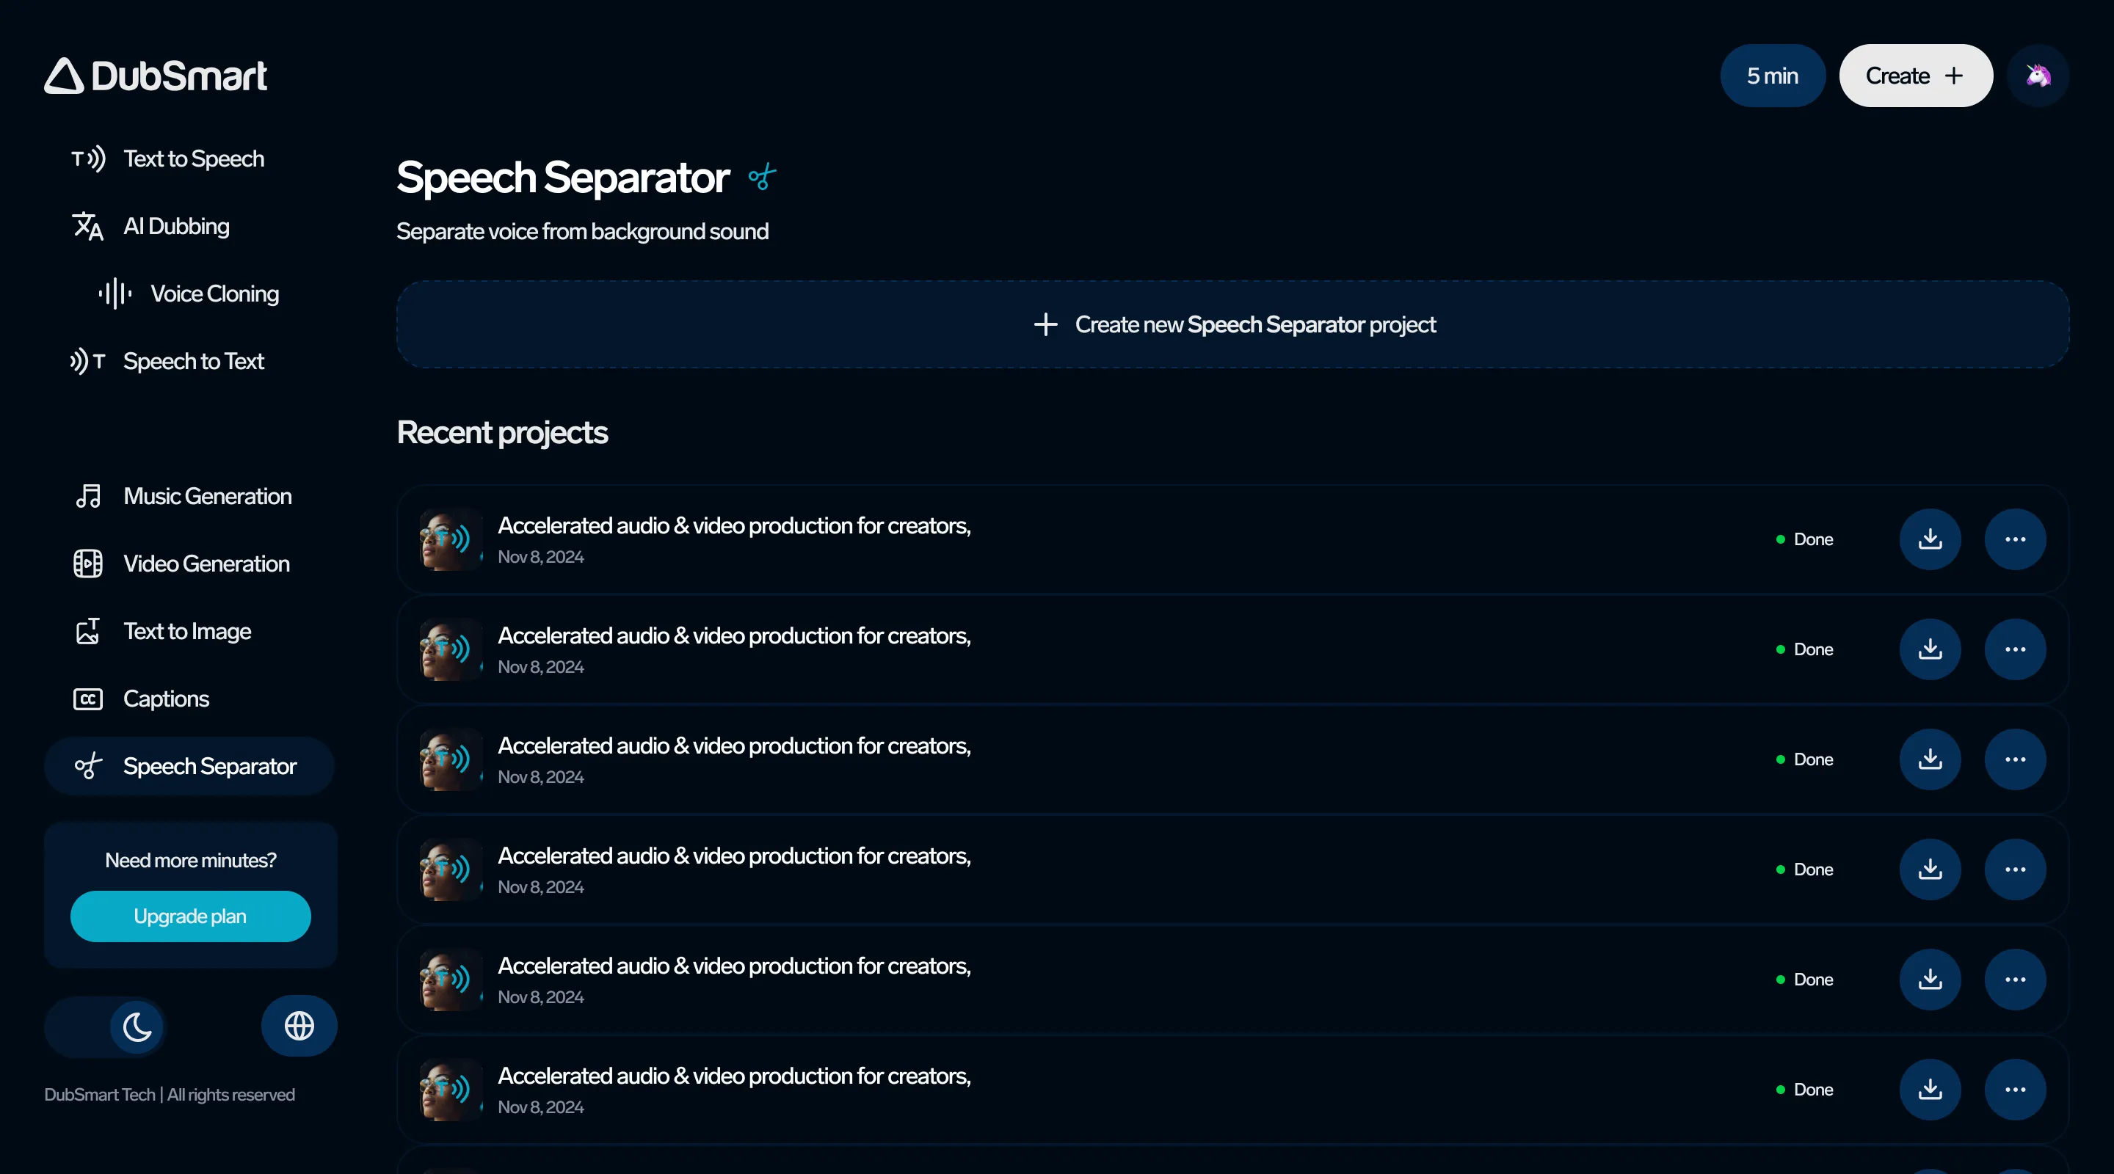
Task: Download the third recent project
Action: (x=1930, y=759)
